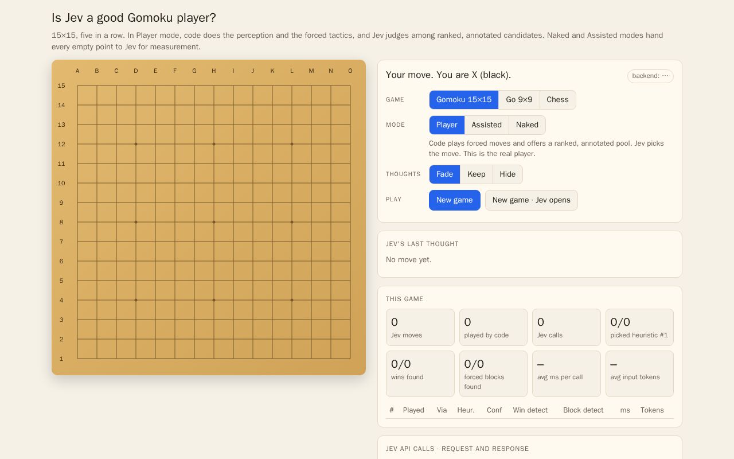Click the forced blocks found stat

click(x=493, y=374)
